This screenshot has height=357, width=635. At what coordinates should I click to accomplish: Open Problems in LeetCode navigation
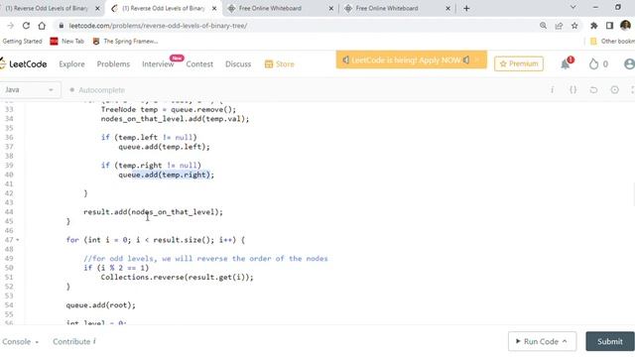[113, 63]
